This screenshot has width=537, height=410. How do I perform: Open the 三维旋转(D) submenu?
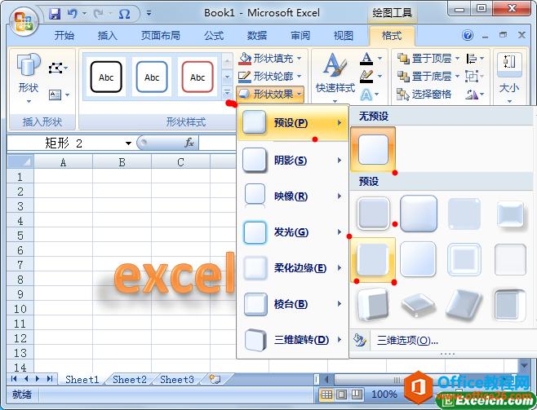coord(293,340)
